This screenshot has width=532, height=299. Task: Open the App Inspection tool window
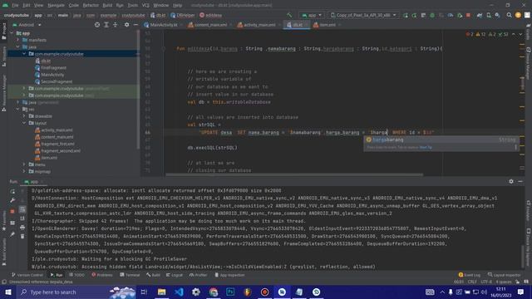(229, 275)
